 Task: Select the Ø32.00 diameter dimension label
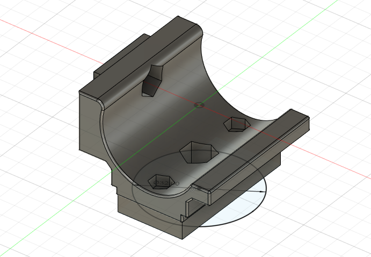pyautogui.click(x=166, y=183)
